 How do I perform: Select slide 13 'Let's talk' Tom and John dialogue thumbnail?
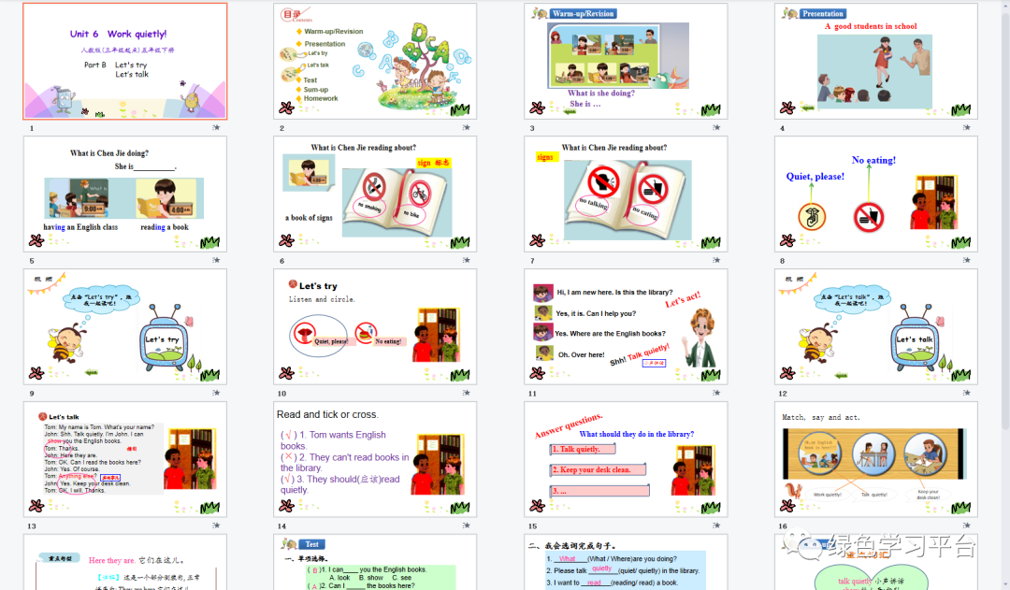125,459
